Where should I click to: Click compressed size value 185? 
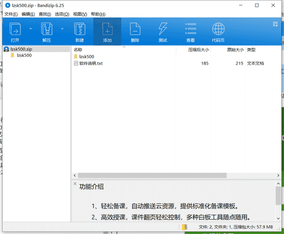[x=205, y=63]
